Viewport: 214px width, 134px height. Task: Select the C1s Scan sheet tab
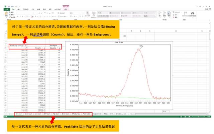coord(37,114)
